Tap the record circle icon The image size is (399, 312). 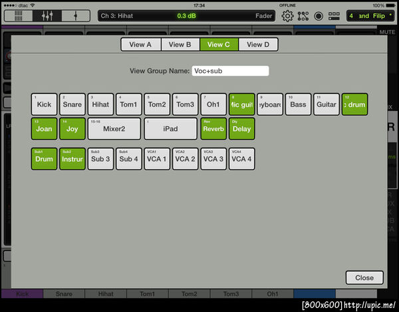click(x=319, y=16)
